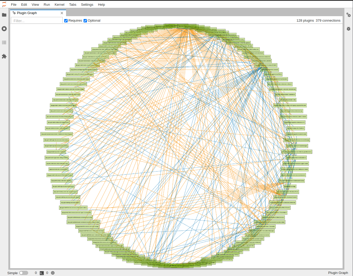Open the Settings menu
353x276 pixels.
tap(87, 4)
